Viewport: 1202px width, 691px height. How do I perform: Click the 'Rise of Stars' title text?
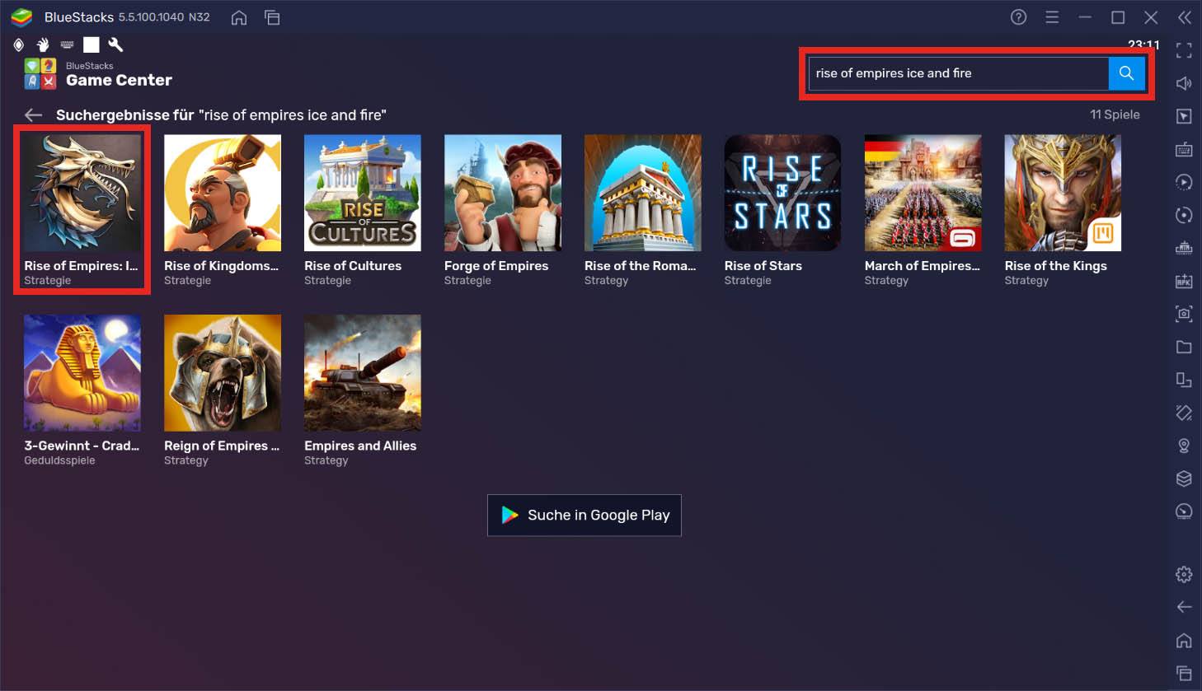[x=763, y=266]
